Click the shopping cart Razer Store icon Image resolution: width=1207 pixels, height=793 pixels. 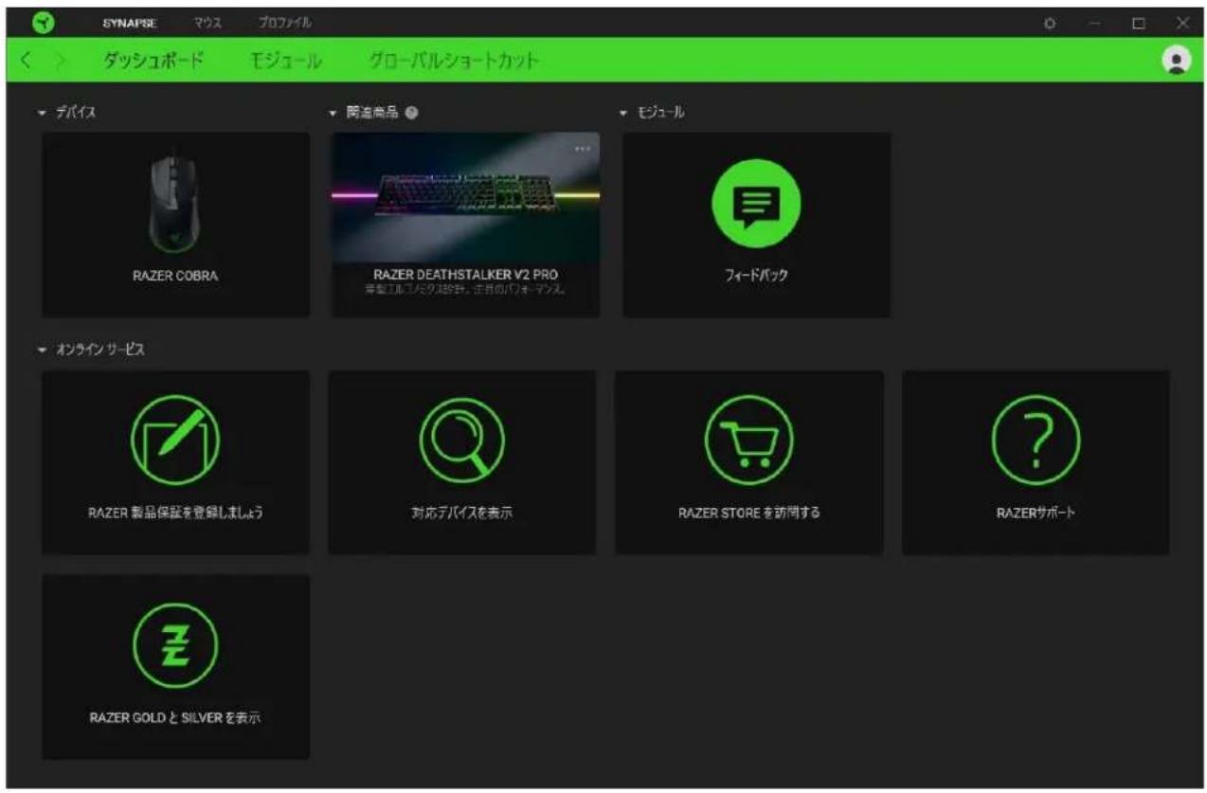pyautogui.click(x=748, y=439)
